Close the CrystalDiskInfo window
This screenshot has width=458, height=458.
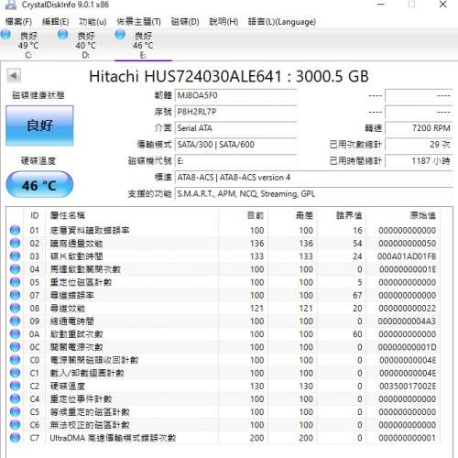pos(443,5)
